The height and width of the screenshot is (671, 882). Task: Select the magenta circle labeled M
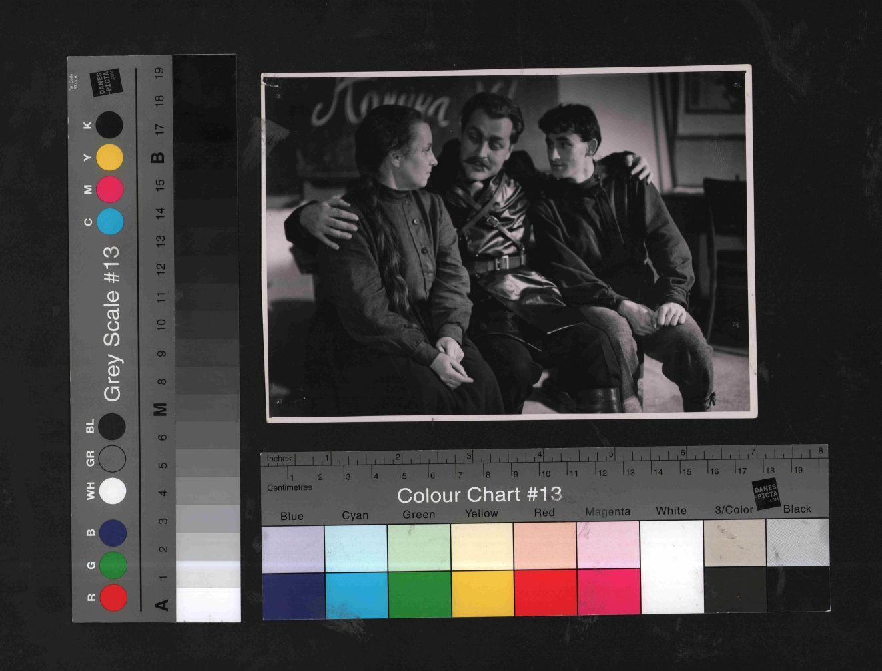point(109,190)
